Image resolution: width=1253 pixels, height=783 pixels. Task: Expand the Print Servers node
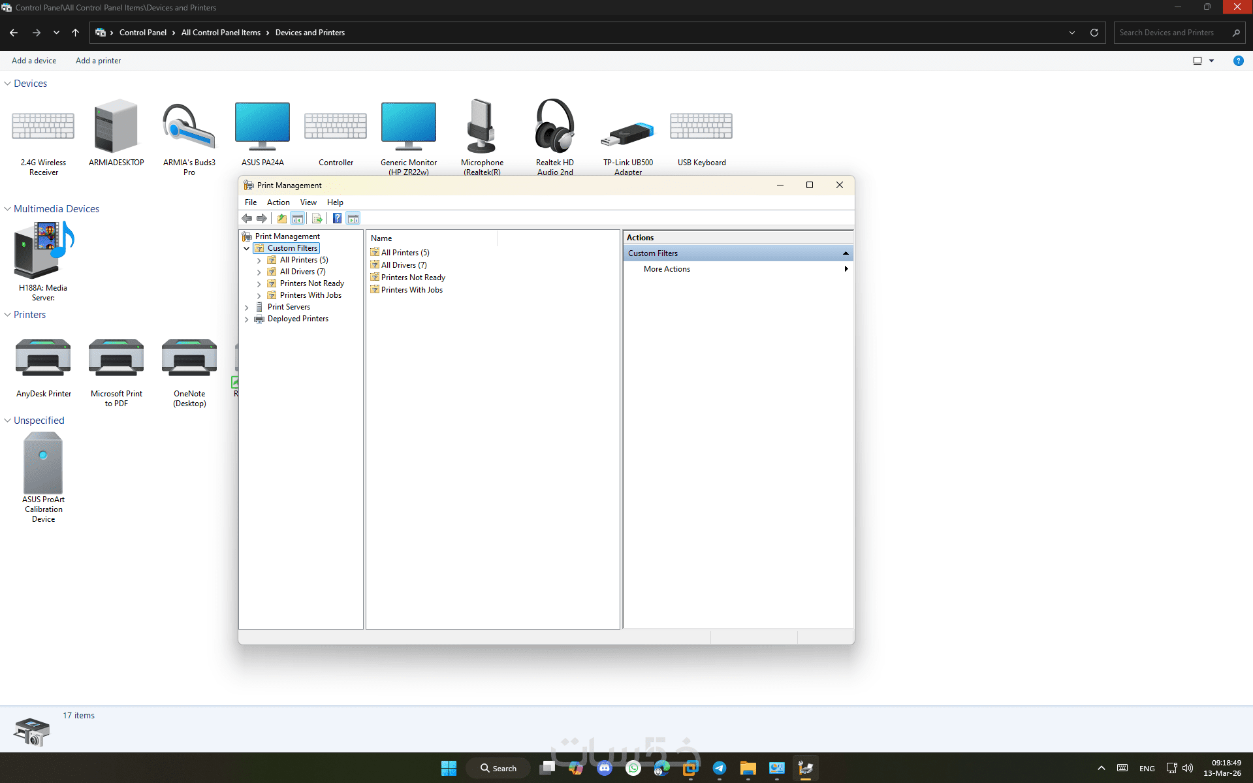click(x=247, y=307)
